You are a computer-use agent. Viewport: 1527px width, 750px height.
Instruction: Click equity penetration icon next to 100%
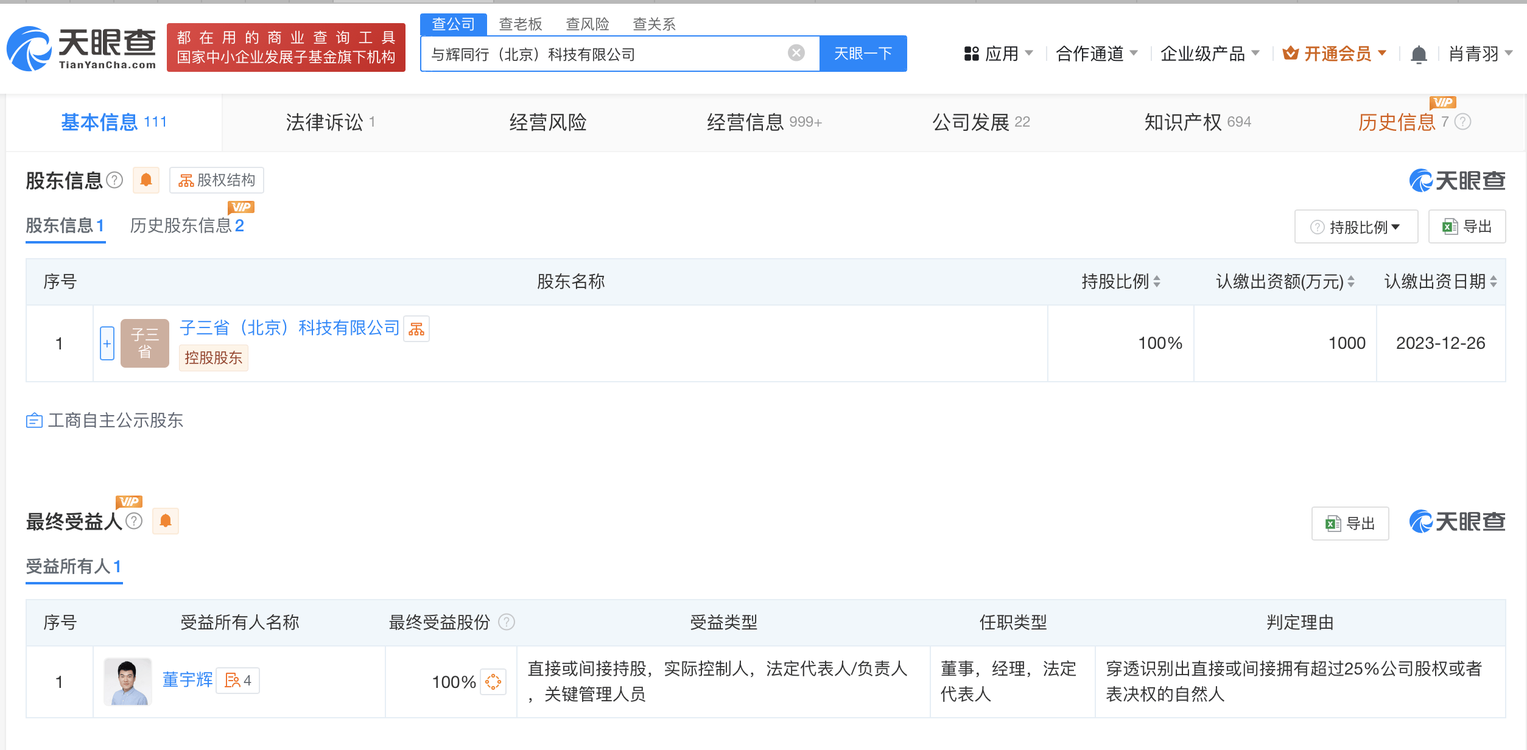pos(493,681)
